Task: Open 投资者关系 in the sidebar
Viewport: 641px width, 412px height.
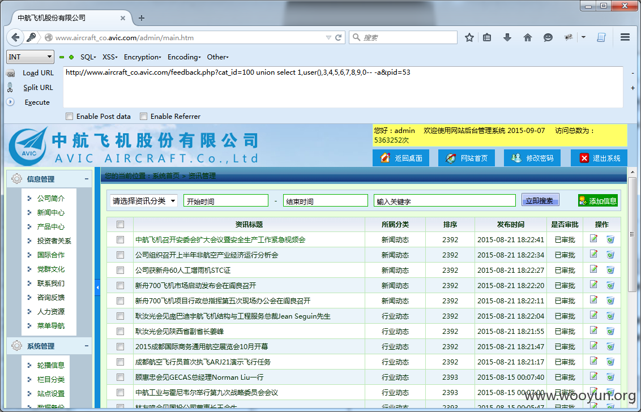Action: [54, 241]
